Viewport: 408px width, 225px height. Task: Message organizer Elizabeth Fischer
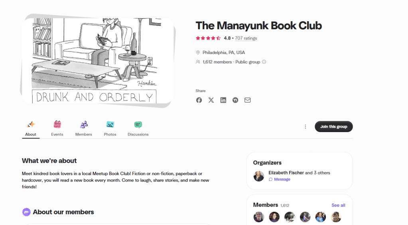[280, 180]
